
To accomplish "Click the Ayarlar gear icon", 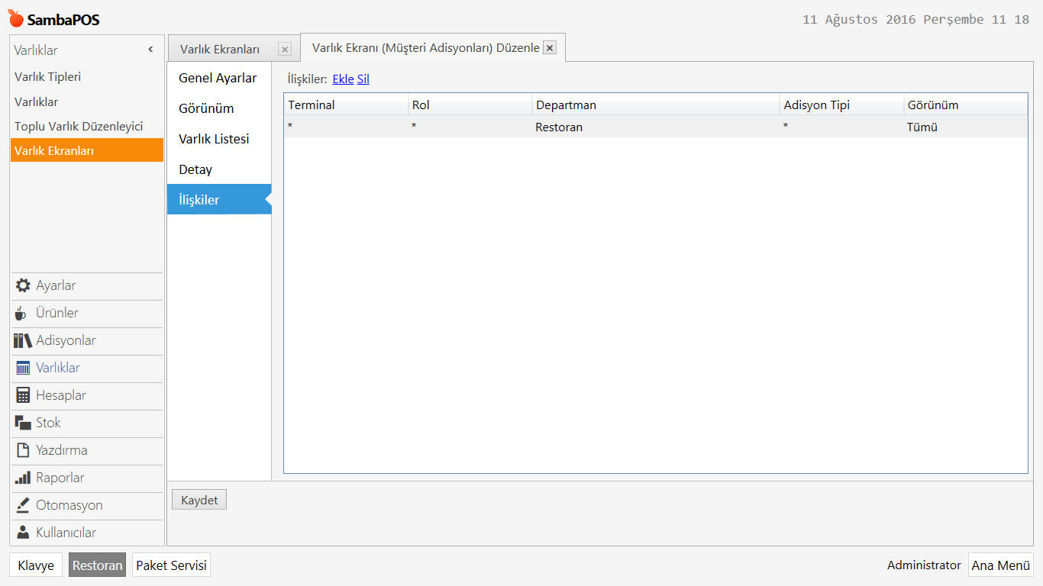I will coord(23,285).
